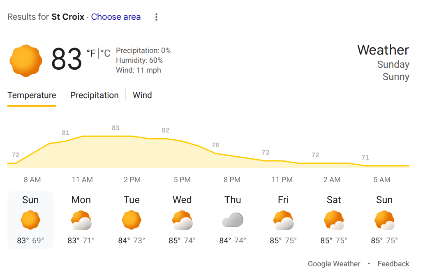Open the three-dot more options menu

(156, 17)
